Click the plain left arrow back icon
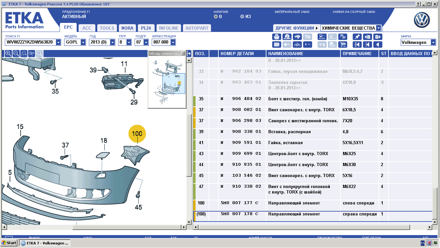Viewport: 440px width, 248px height. coord(378,45)
